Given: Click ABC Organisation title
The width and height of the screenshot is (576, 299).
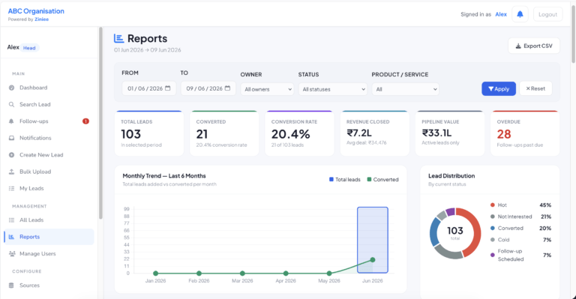Looking at the screenshot, I should tap(36, 11).
